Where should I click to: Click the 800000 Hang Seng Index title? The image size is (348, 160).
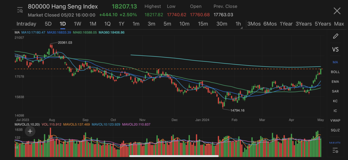coord(63,6)
